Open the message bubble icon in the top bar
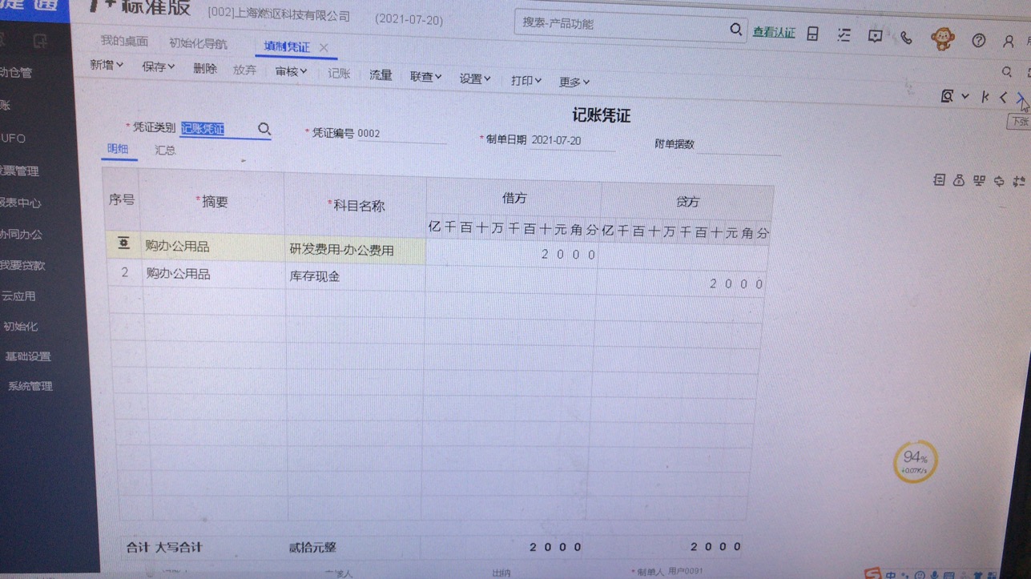The width and height of the screenshot is (1031, 579). (x=875, y=36)
